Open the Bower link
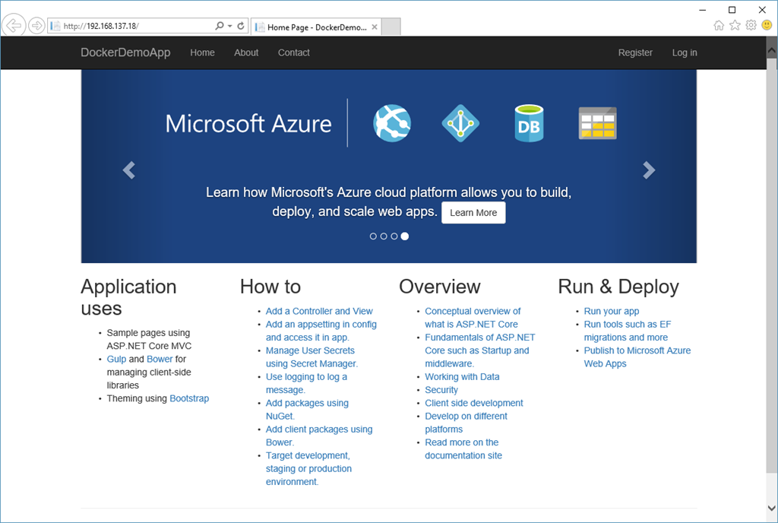This screenshot has width=778, height=523. pos(160,359)
